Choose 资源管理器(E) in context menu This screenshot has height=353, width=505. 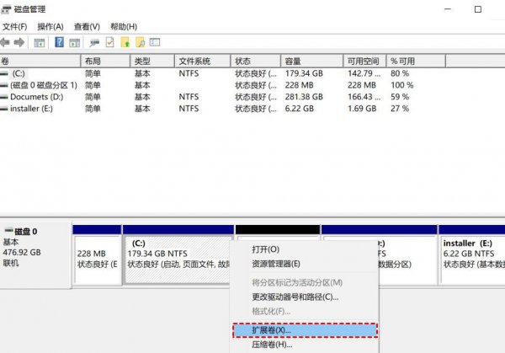tap(304, 264)
